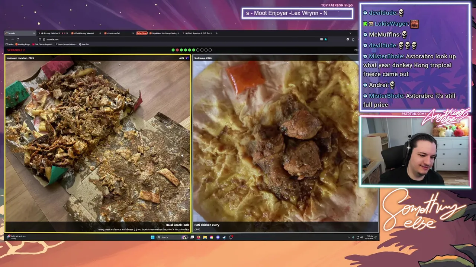Open the notification bell icon
Viewport: 476px width, 267px height.
coord(376,237)
